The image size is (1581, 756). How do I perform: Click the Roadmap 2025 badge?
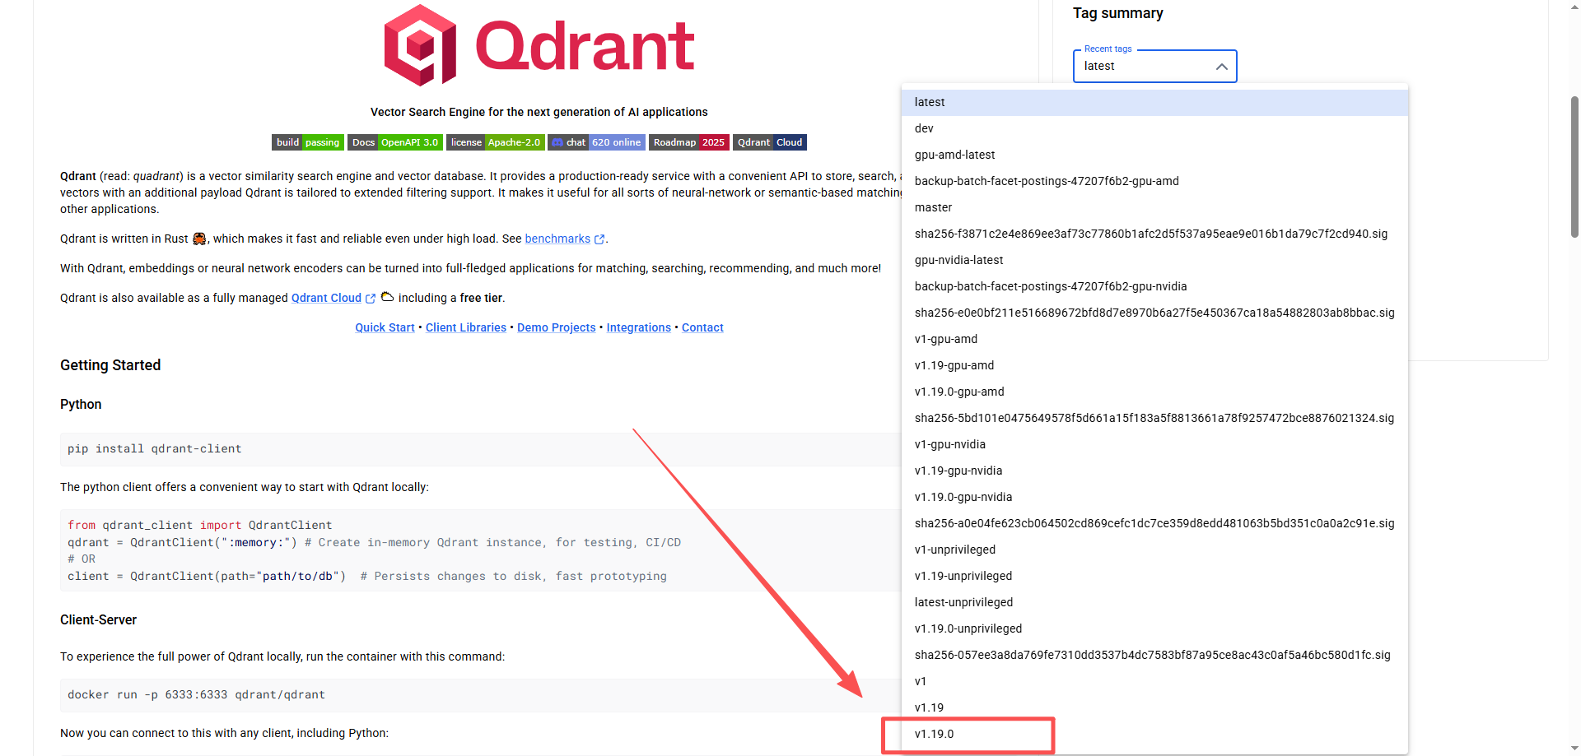click(689, 142)
